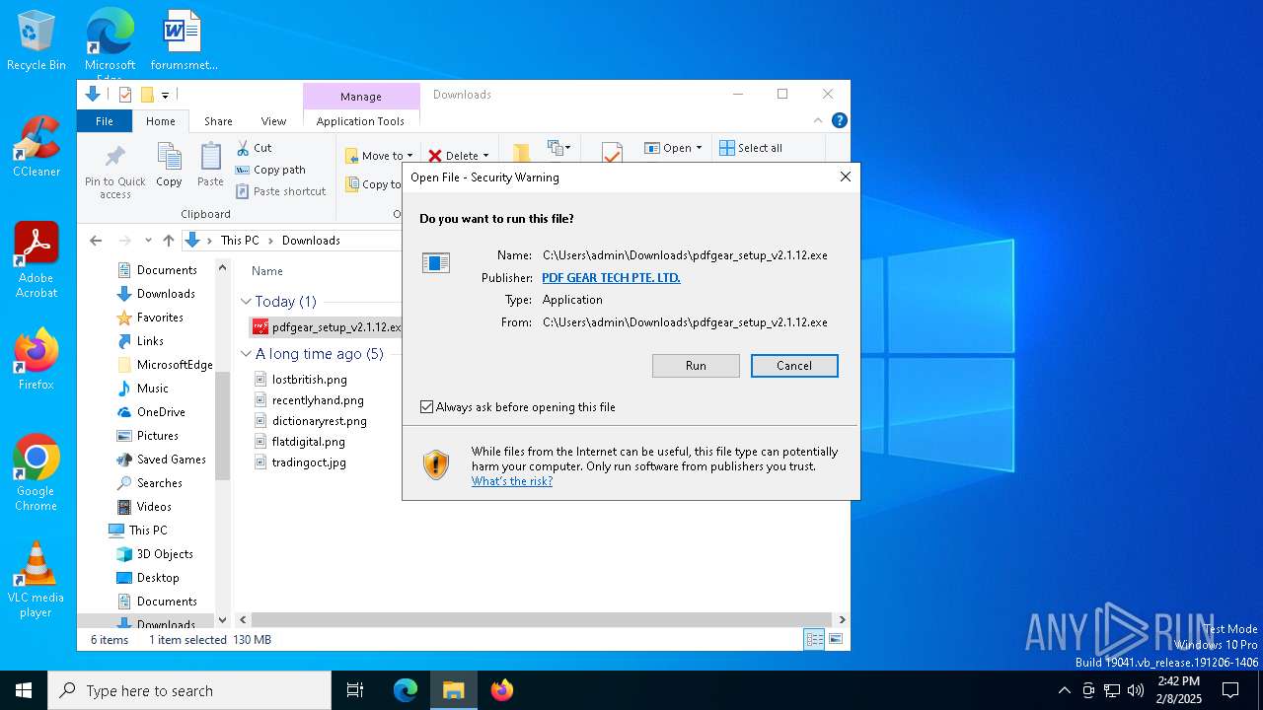Viewport: 1263px width, 710px height.
Task: Switch to large icons view layout
Action: click(836, 640)
